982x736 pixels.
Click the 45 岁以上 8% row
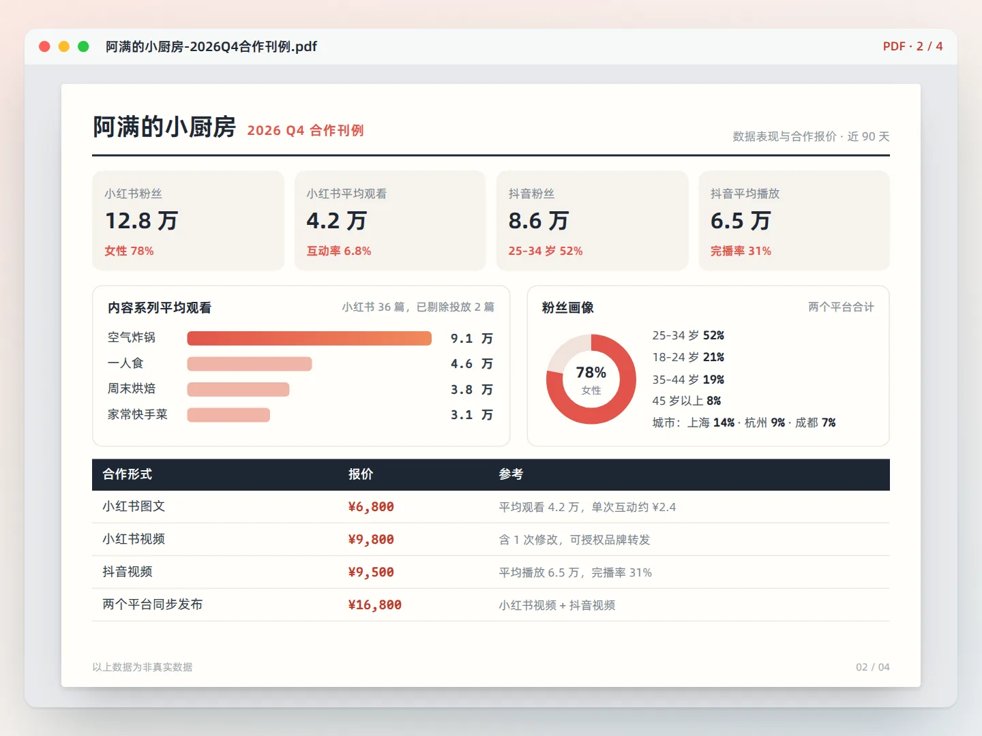click(687, 401)
